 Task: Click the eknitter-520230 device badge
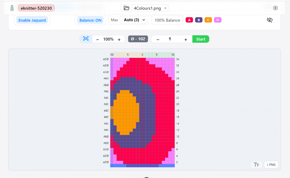coord(36,8)
